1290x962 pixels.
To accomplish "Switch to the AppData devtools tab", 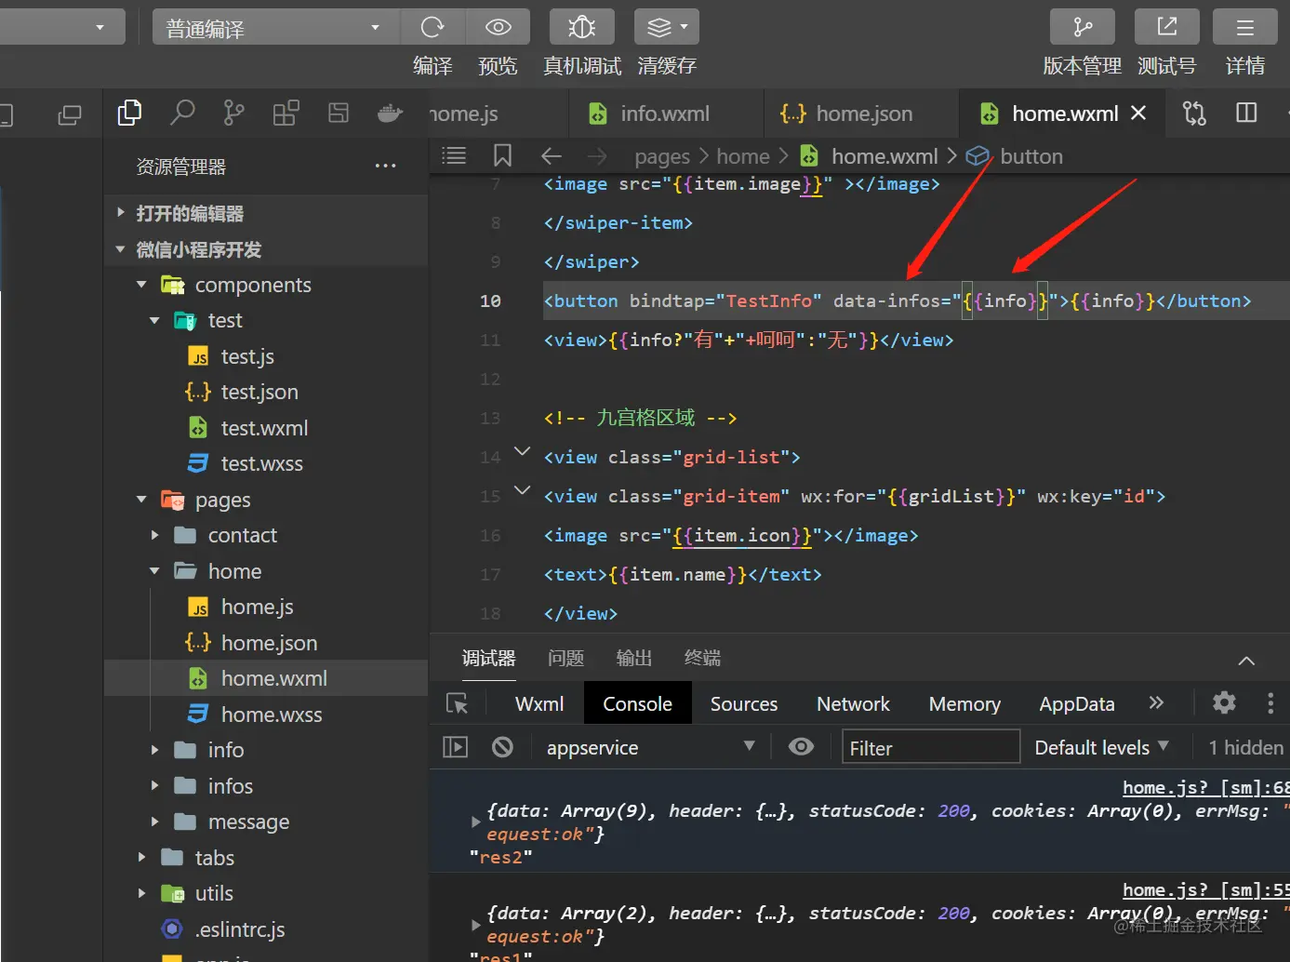I will 1077,703.
